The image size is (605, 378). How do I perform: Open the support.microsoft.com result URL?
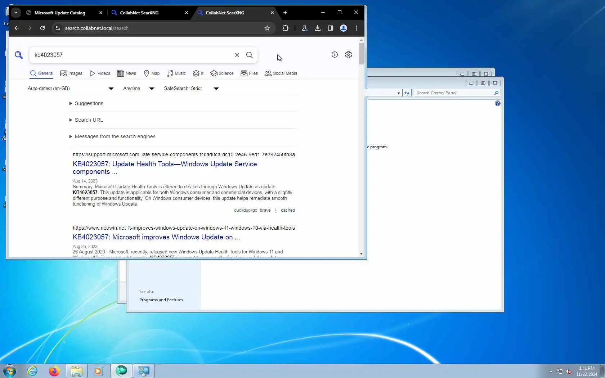(184, 154)
